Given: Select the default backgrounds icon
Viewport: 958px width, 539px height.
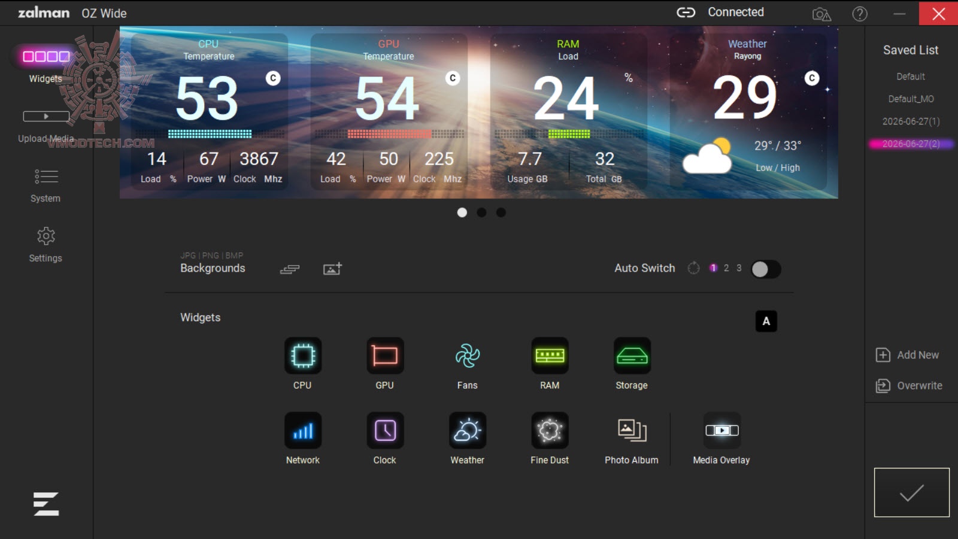Looking at the screenshot, I should pos(290,269).
